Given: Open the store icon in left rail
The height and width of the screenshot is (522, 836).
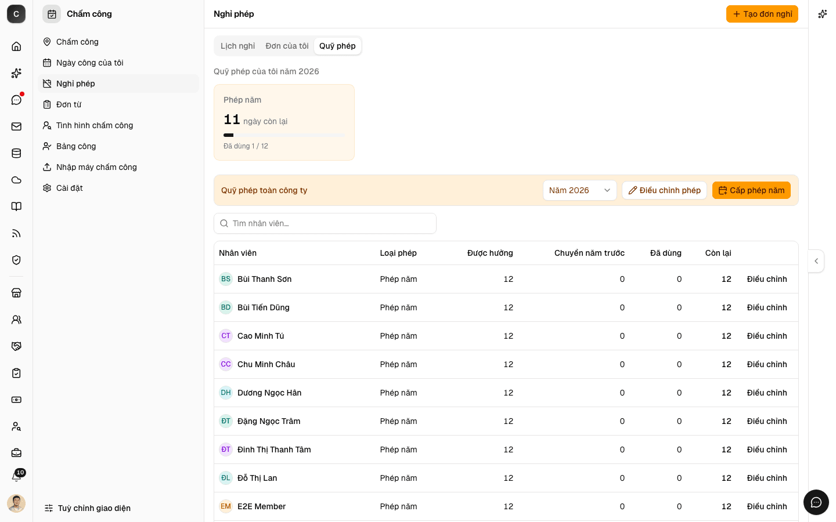Looking at the screenshot, I should point(16,293).
